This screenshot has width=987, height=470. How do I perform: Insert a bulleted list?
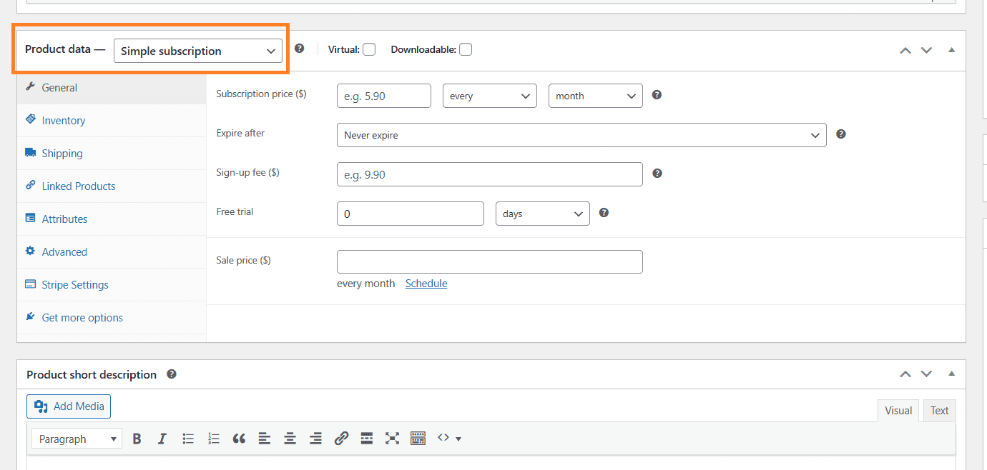tap(188, 439)
